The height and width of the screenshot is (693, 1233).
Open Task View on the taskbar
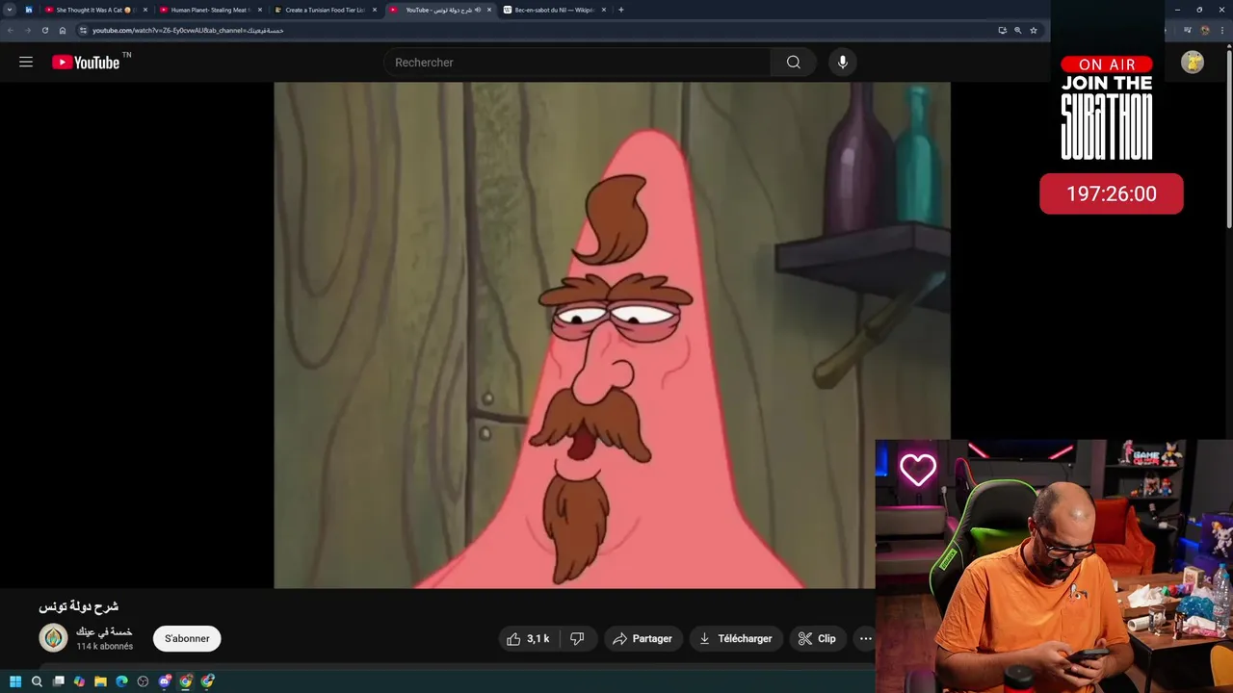pyautogui.click(x=58, y=681)
